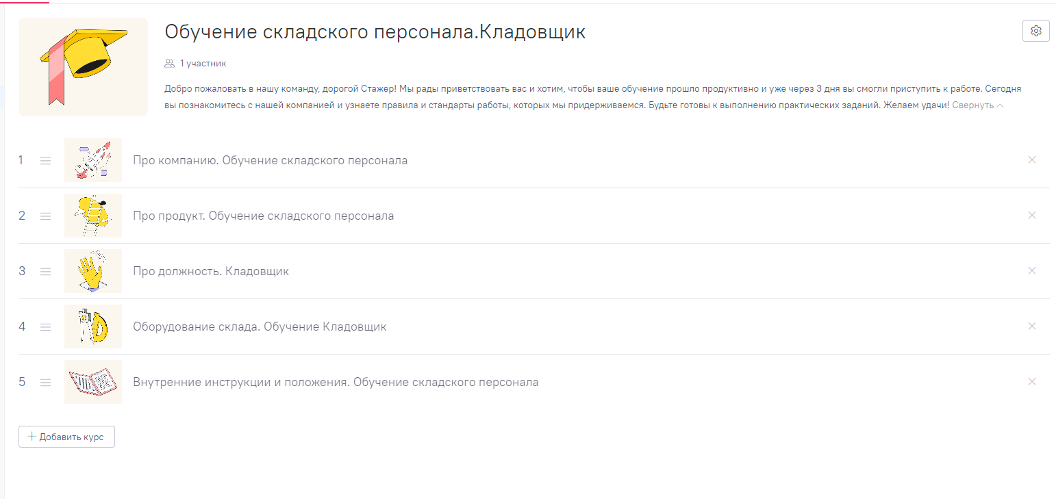
Task: Remove the Про должность. Кладовщик course
Action: click(x=1032, y=270)
